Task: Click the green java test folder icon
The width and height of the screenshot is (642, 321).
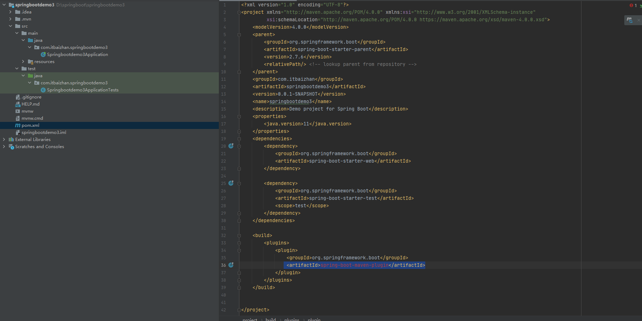Action: [30, 76]
